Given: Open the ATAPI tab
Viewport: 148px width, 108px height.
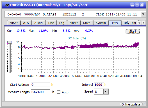Looking at the screenshot, I should click(38, 23).
